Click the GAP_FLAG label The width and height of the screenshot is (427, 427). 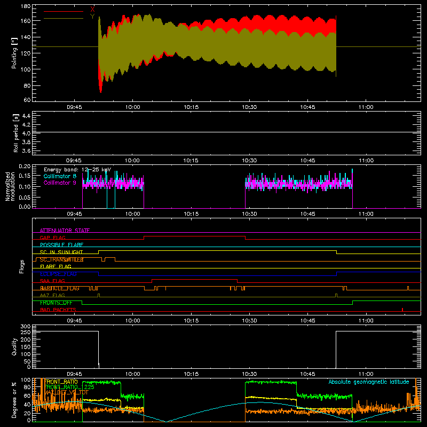pyautogui.click(x=52, y=238)
